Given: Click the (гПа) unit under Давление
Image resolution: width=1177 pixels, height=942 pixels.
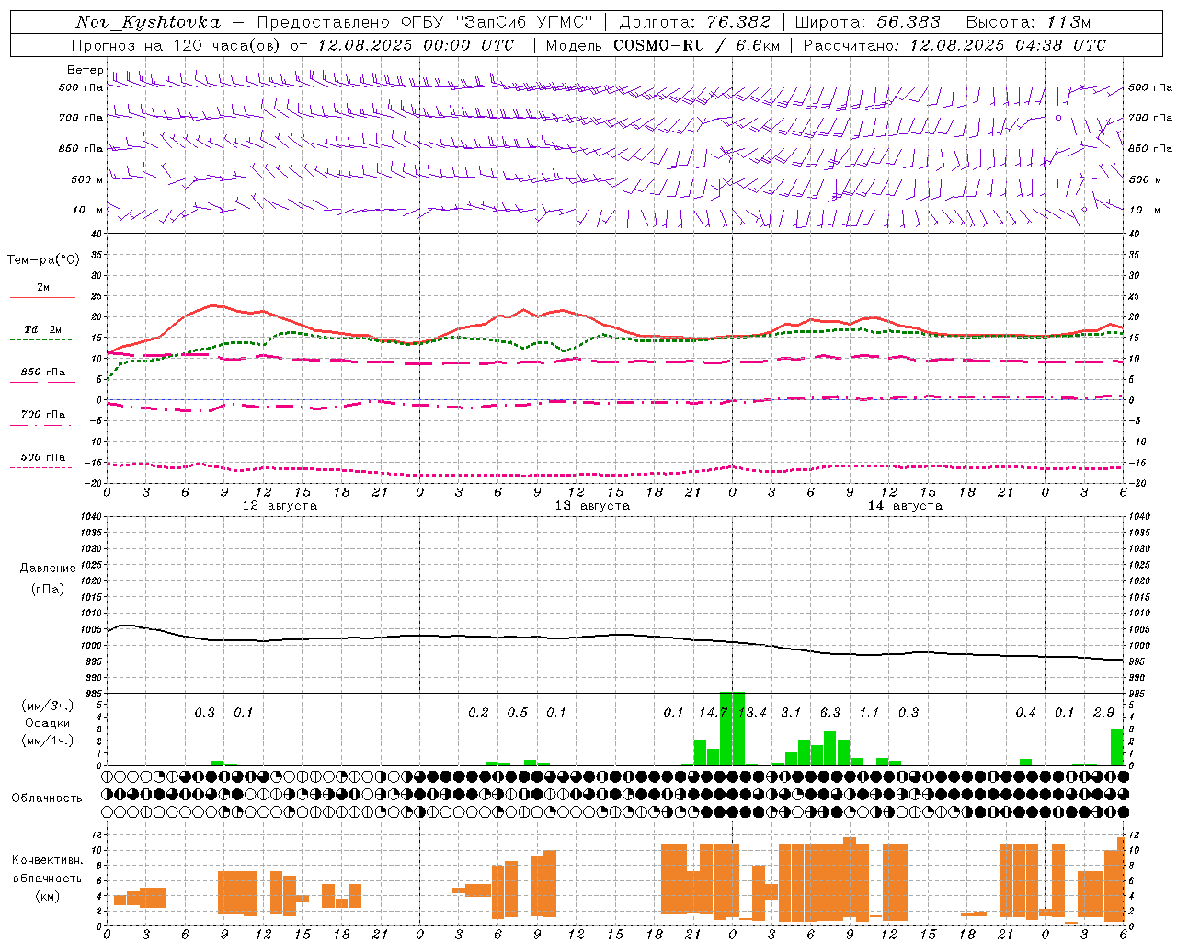Looking at the screenshot, I should point(48,589).
